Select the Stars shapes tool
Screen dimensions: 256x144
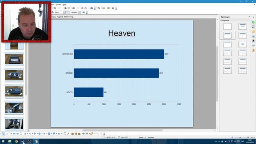pyautogui.click(x=59, y=134)
